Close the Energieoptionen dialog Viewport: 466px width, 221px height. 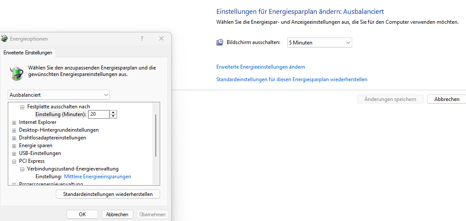coord(161,38)
